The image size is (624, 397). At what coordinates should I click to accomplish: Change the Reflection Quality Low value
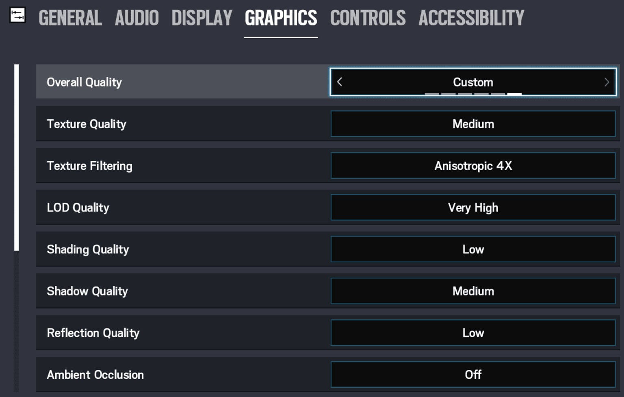(473, 333)
